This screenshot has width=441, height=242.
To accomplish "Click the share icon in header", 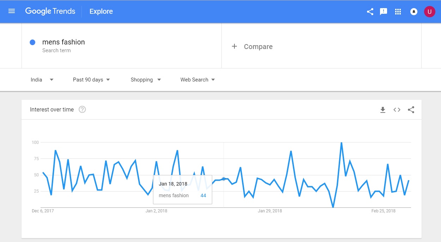I will [x=370, y=12].
